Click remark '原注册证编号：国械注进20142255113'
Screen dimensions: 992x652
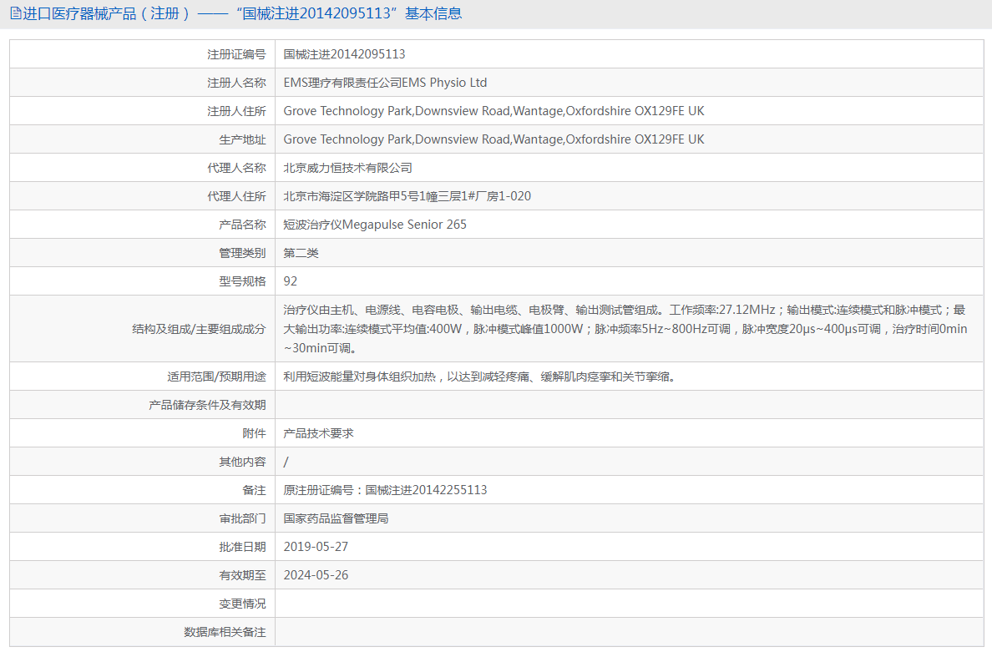pyautogui.click(x=385, y=490)
